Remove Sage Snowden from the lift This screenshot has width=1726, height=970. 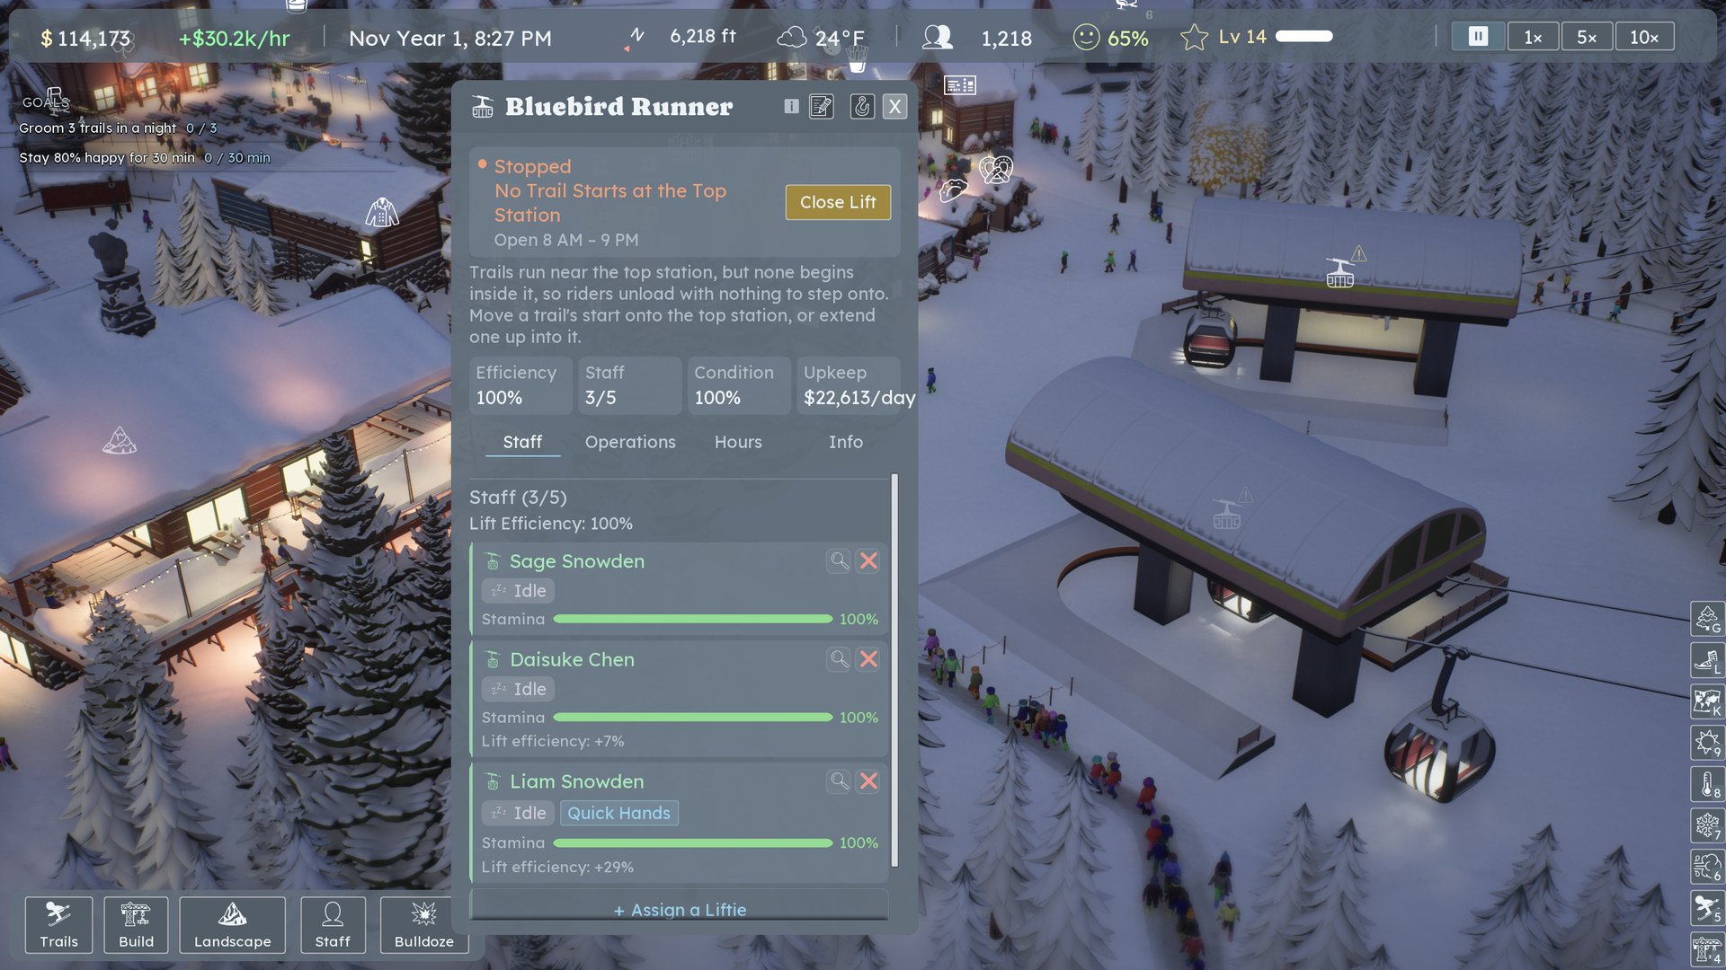[x=868, y=560]
